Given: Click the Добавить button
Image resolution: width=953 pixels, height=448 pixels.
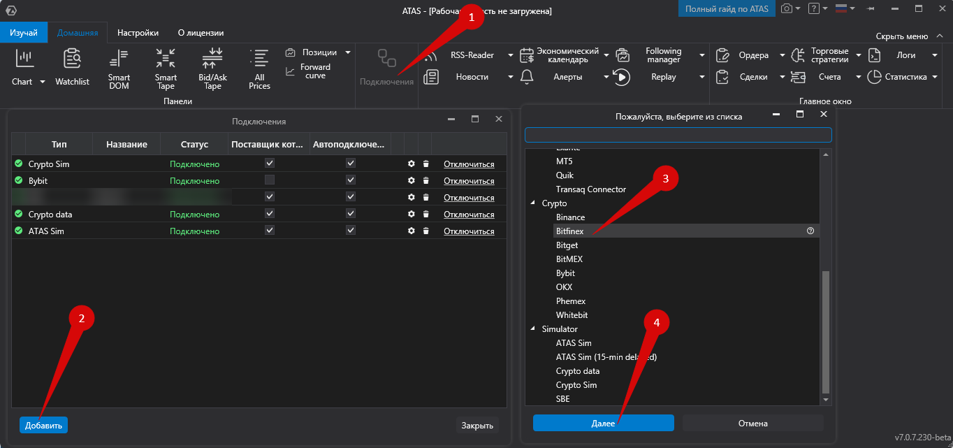Looking at the screenshot, I should click(43, 425).
